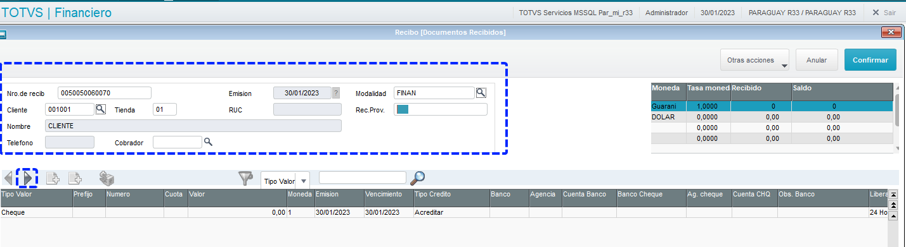Viewport: 906px width, 247px height.
Task: Expand the Otras acciones menu
Action: point(754,60)
